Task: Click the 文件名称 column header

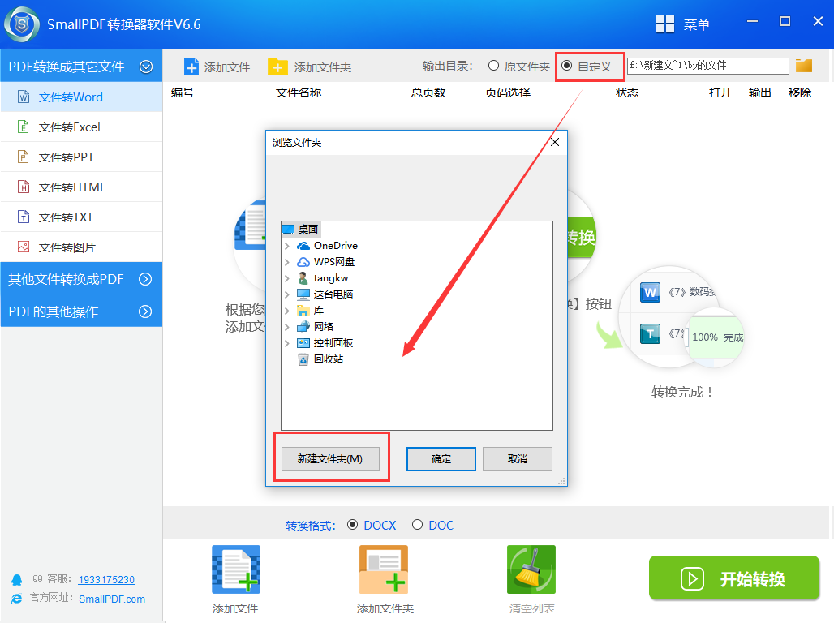Action: pyautogui.click(x=299, y=92)
